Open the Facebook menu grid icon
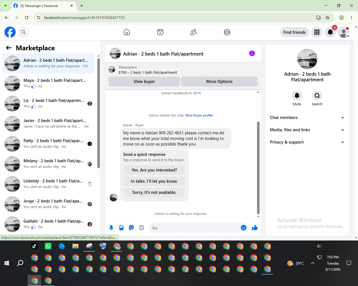Viewport: 358px width, 286px height. (x=317, y=32)
